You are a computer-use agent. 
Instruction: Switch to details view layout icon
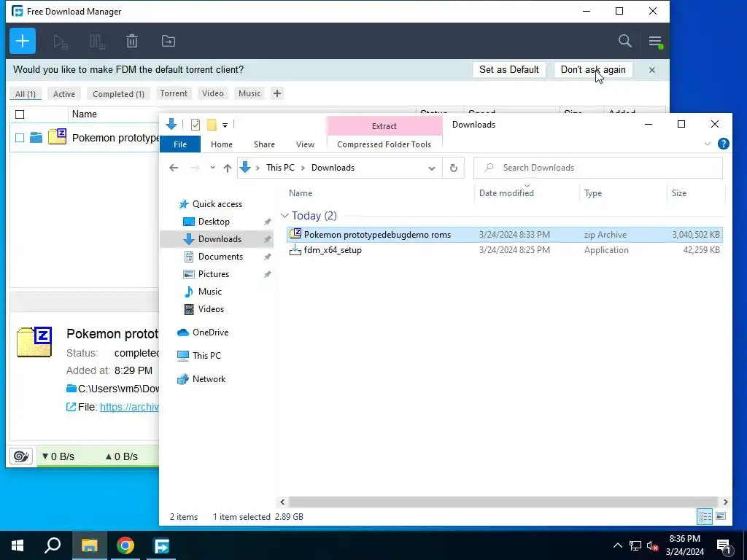(x=705, y=516)
